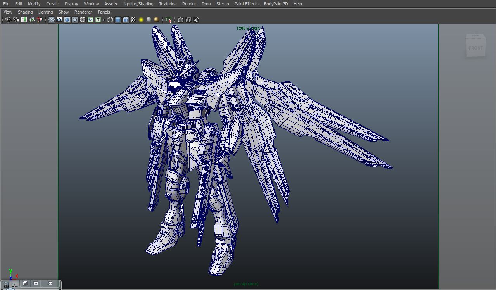Click the yellow Use All Lights icon
Viewport: 496px width, 290px height.
(141, 20)
